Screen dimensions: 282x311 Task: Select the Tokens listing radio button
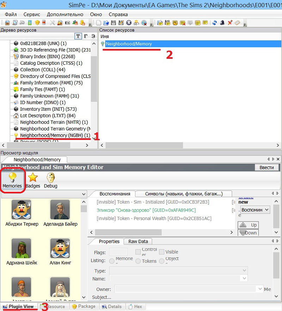point(138,261)
